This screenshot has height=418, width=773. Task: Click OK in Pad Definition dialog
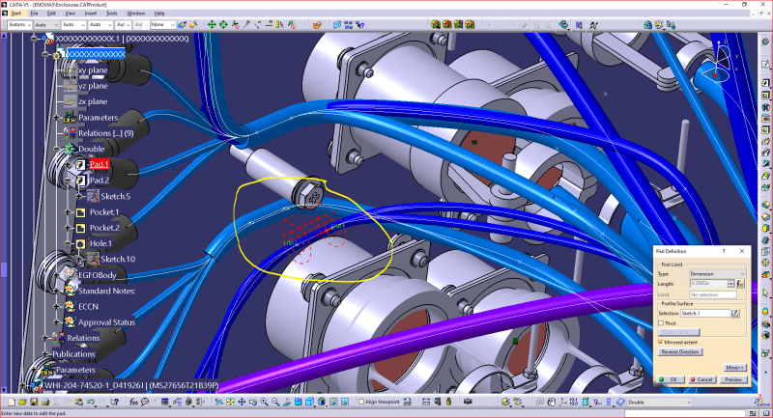(671, 379)
